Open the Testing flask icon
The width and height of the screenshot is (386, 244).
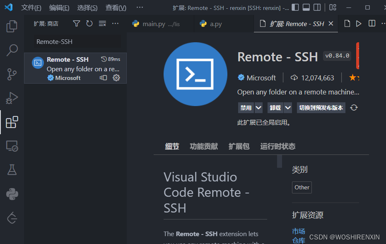click(x=12, y=170)
